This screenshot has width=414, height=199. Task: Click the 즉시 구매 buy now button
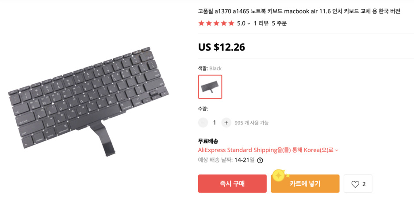pos(232,184)
